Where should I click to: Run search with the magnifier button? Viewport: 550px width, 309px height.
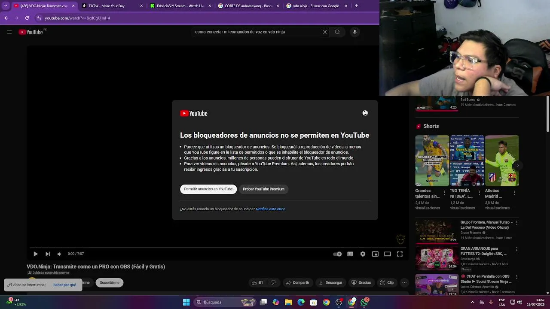[x=337, y=32]
